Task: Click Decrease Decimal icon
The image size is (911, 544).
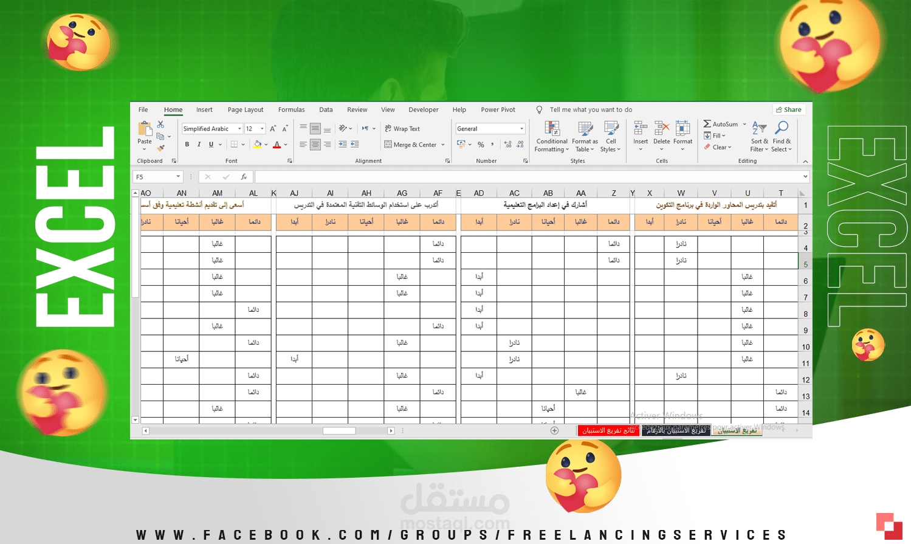Action: 520,145
